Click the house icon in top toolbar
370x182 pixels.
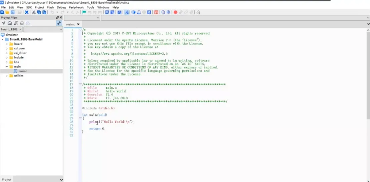[x=198, y=12]
